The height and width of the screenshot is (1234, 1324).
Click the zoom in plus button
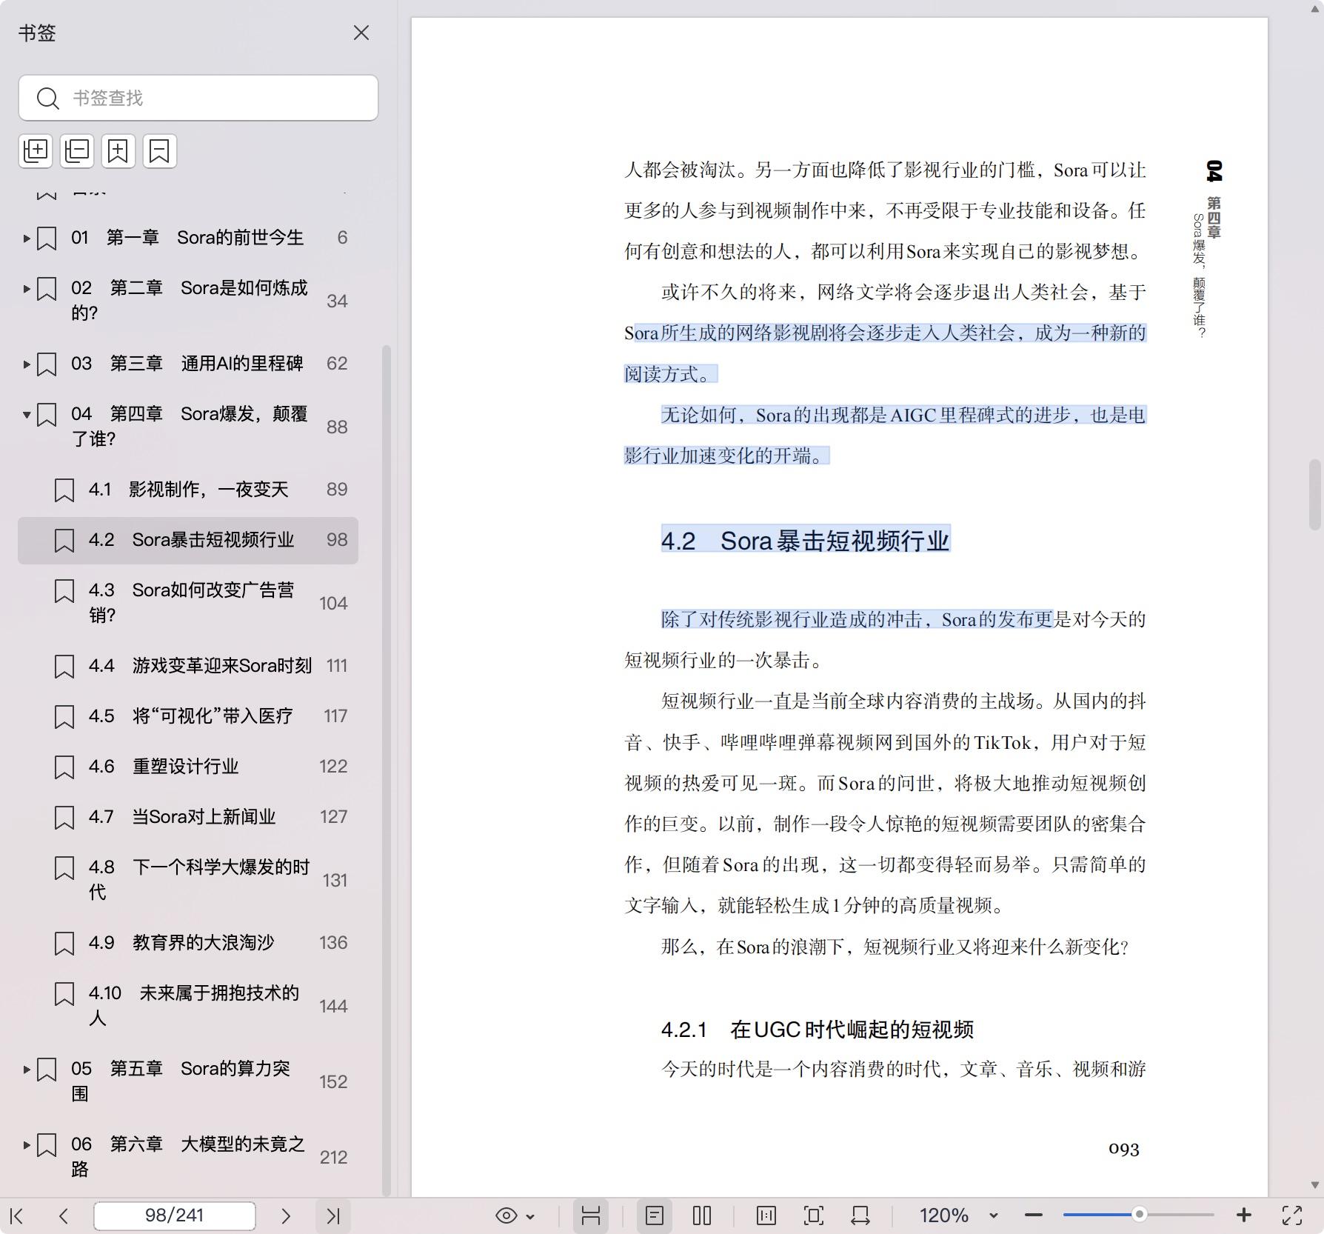point(1244,1215)
